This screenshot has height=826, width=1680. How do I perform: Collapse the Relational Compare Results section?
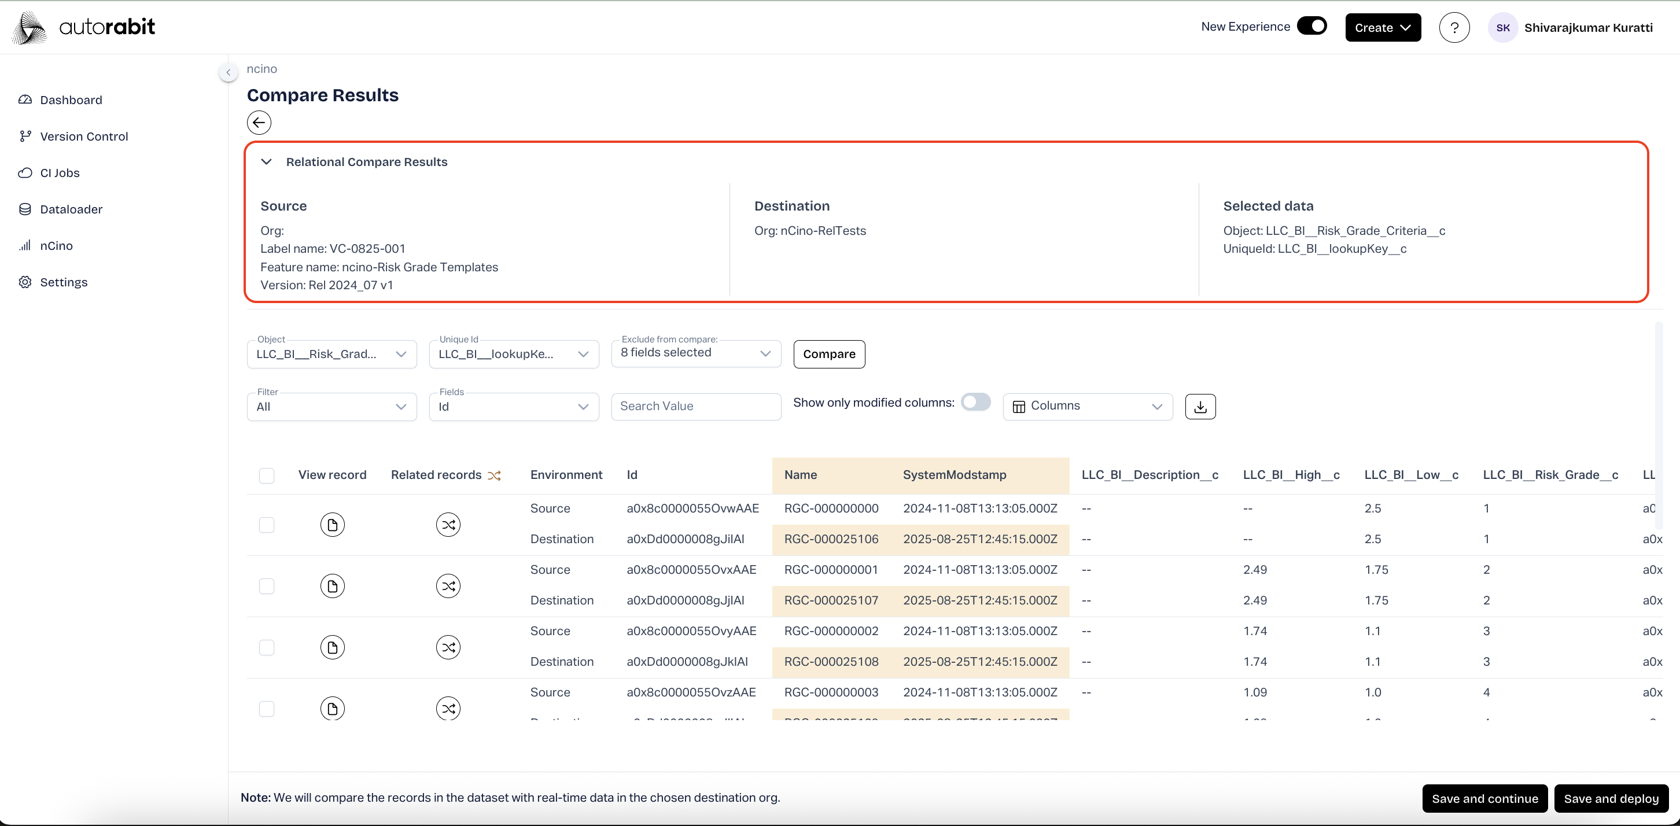click(266, 162)
